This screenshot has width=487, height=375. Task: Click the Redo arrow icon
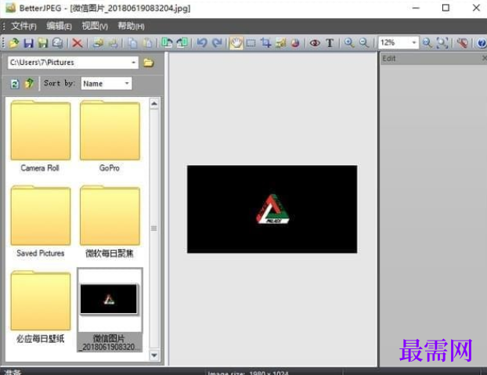coord(217,43)
